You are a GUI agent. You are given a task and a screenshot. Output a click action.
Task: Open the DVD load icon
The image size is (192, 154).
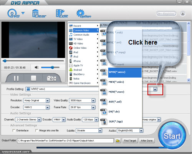(x=13, y=13)
